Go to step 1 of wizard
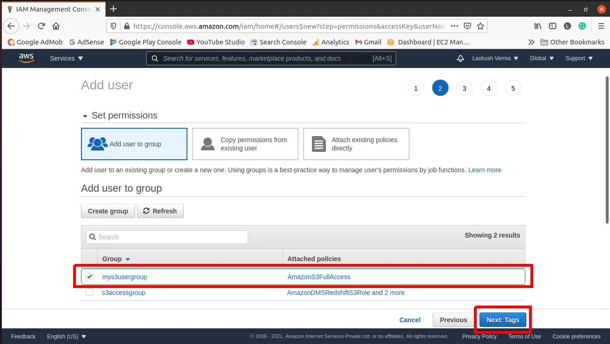This screenshot has height=344, width=610. (x=416, y=88)
